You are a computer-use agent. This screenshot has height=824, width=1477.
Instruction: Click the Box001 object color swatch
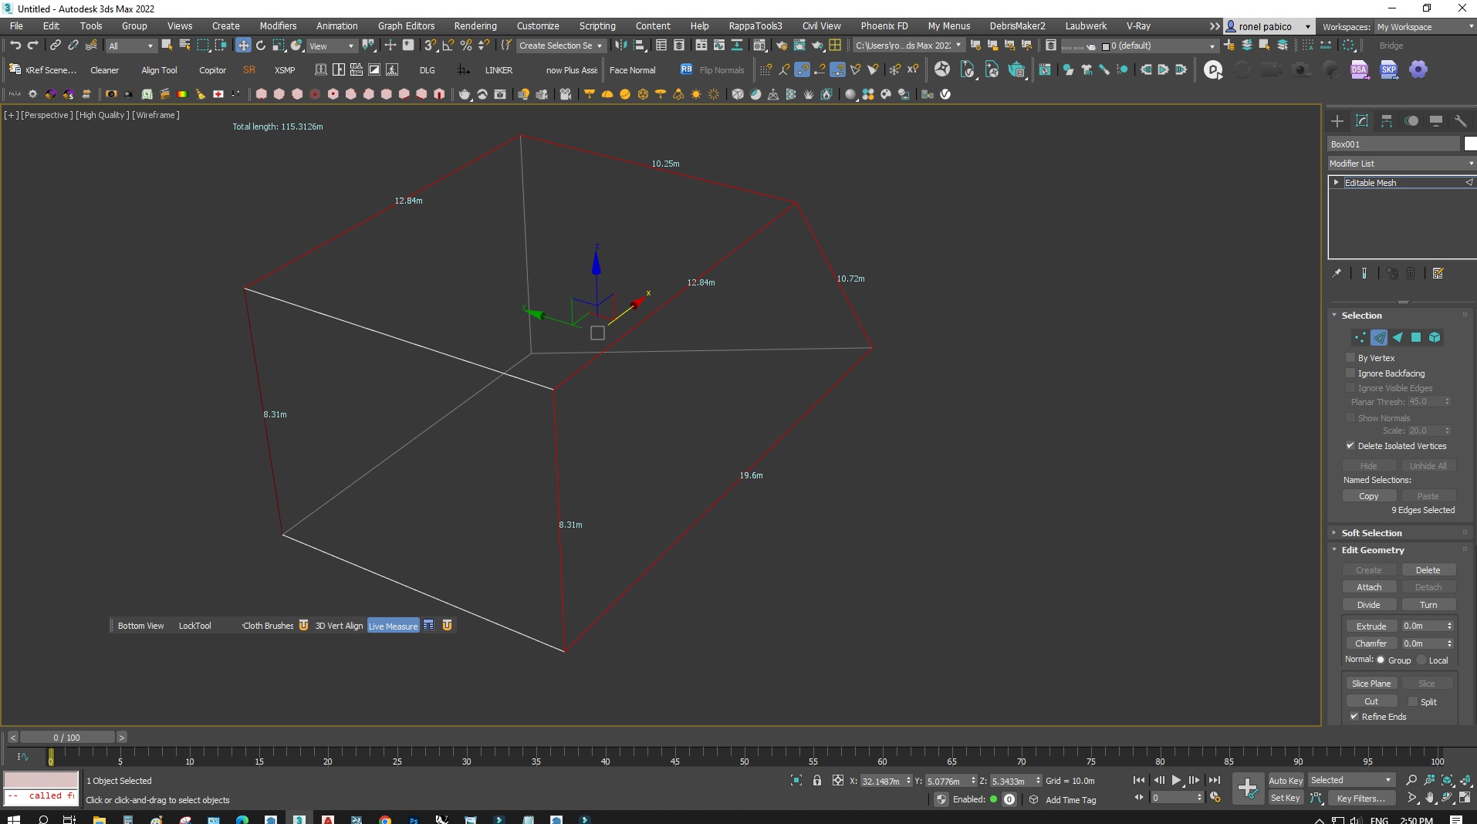(x=1469, y=144)
